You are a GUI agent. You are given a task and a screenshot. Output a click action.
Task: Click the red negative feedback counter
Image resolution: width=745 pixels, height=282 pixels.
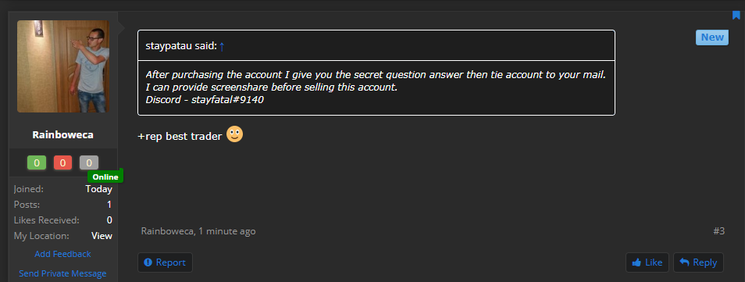62,162
